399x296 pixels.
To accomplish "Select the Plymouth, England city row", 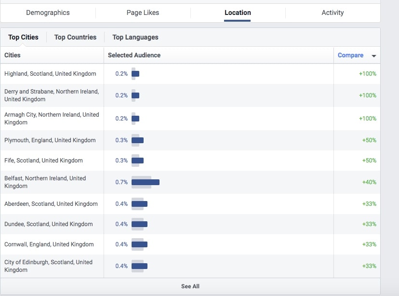I will pyautogui.click(x=50, y=140).
